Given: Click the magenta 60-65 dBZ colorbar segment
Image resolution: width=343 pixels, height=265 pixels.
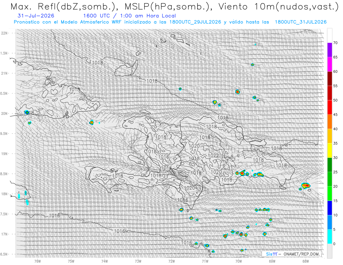Looking at the screenshot, I should pos(330,64).
